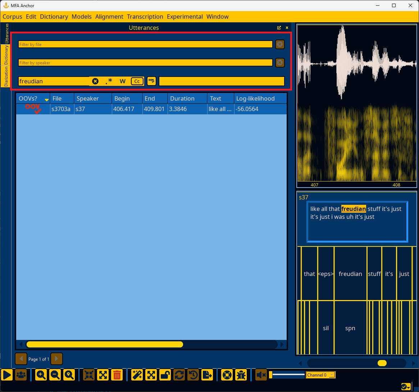Click the bug report icon

(x=241, y=375)
